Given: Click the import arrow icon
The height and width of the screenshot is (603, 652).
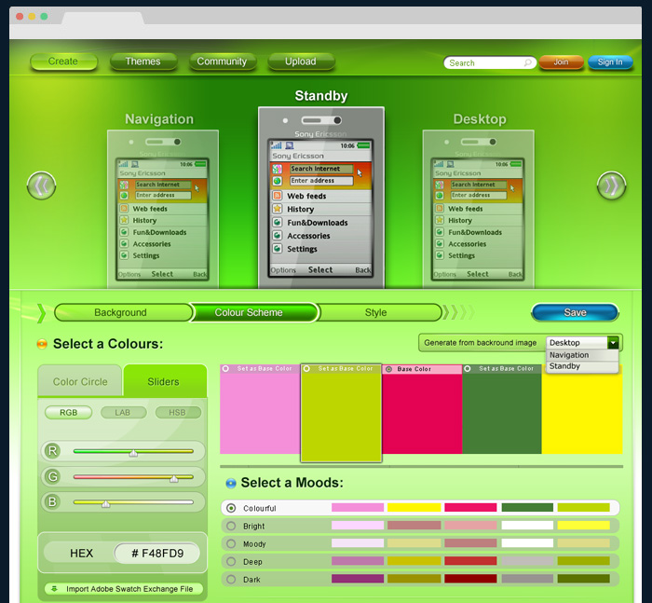Looking at the screenshot, I should [x=54, y=589].
